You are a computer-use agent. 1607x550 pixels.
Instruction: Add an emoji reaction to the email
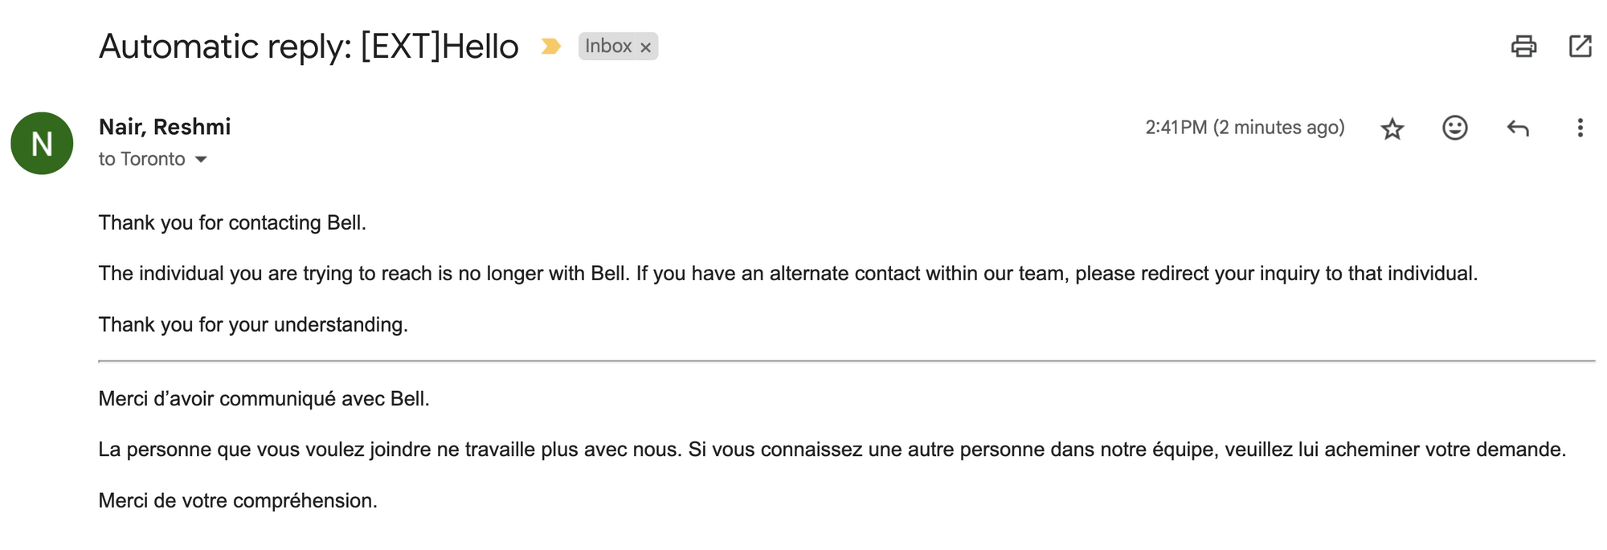click(x=1454, y=128)
